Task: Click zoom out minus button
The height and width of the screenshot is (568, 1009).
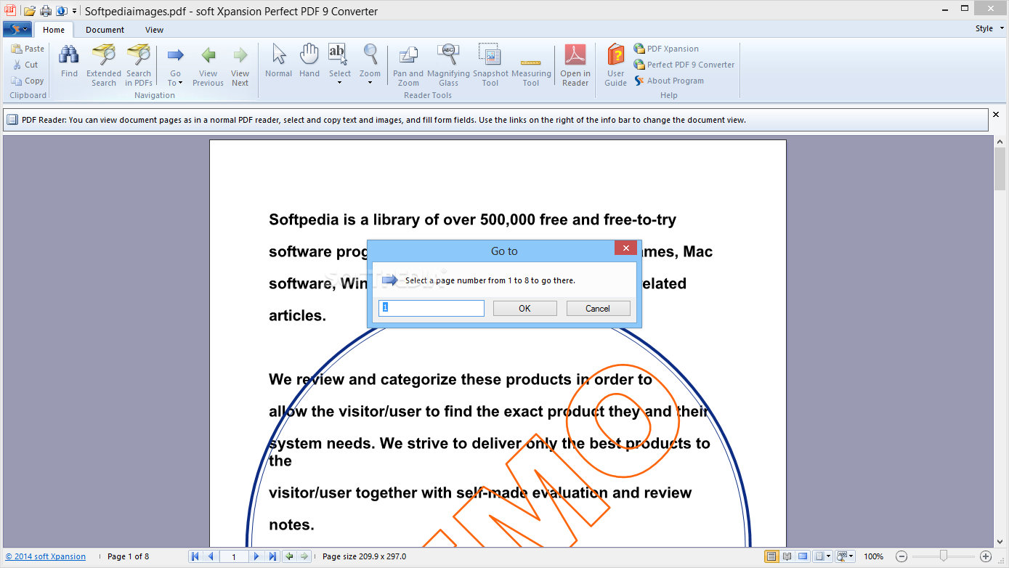Action: pyautogui.click(x=901, y=556)
